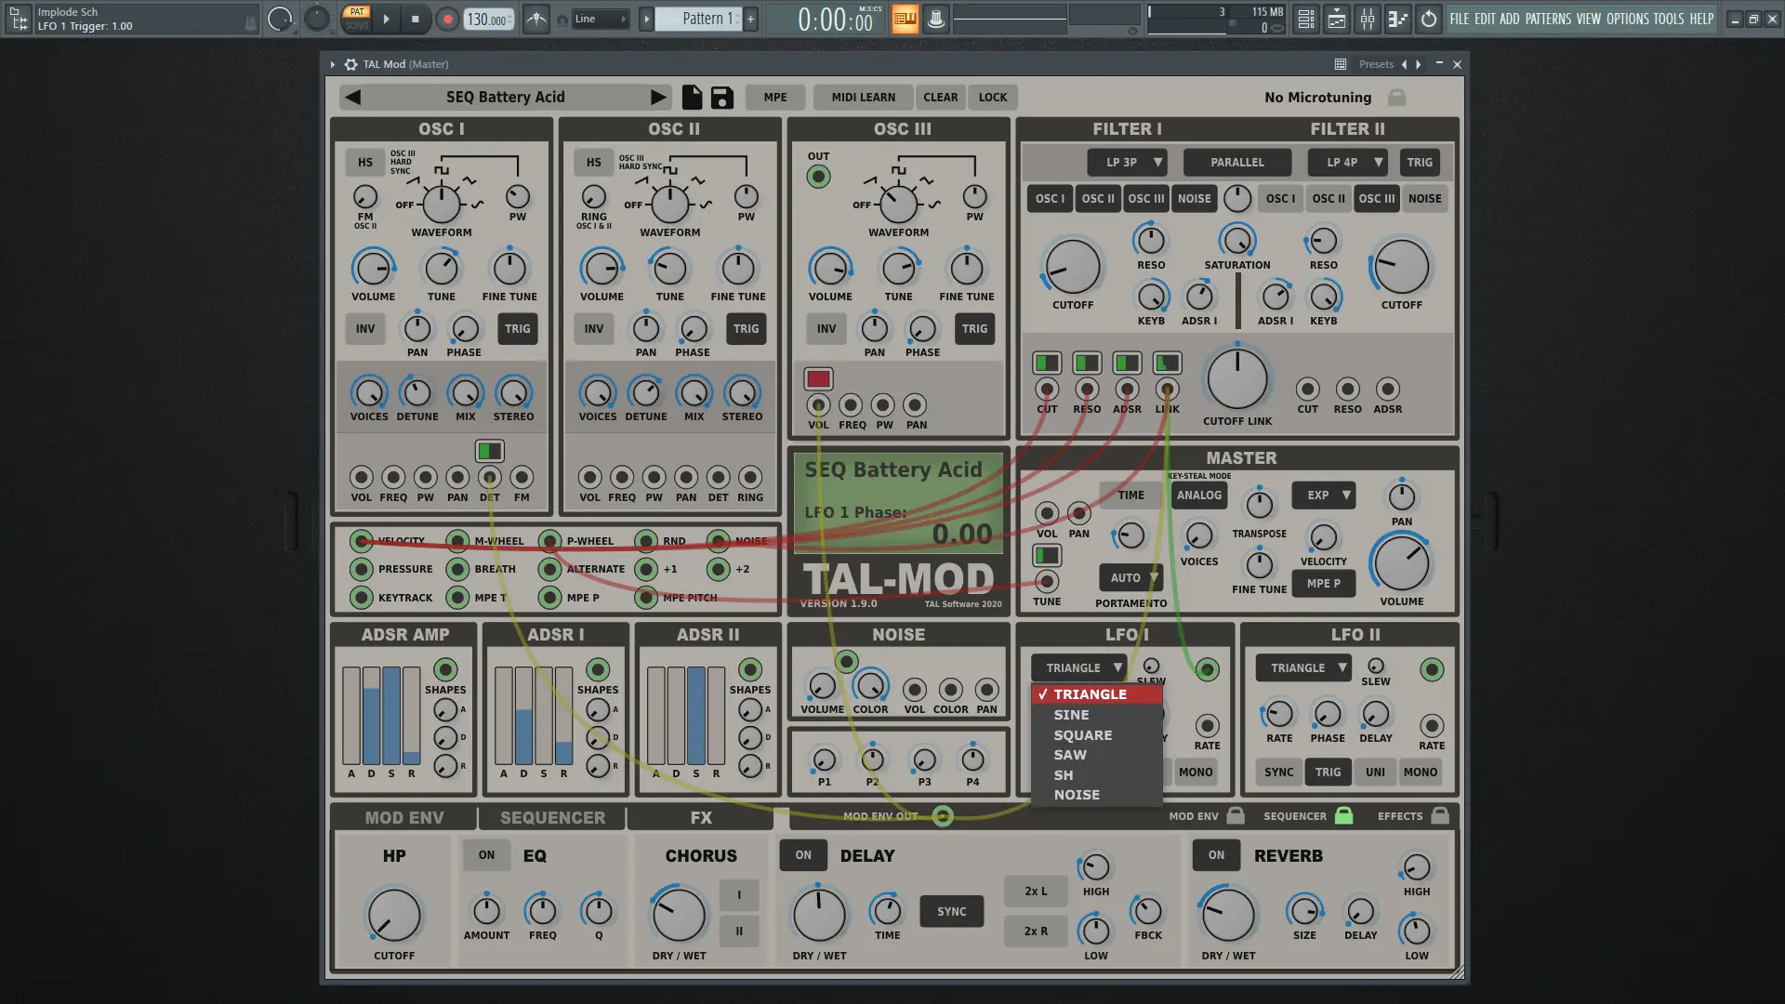Select the Playlist view icon

point(1336,19)
